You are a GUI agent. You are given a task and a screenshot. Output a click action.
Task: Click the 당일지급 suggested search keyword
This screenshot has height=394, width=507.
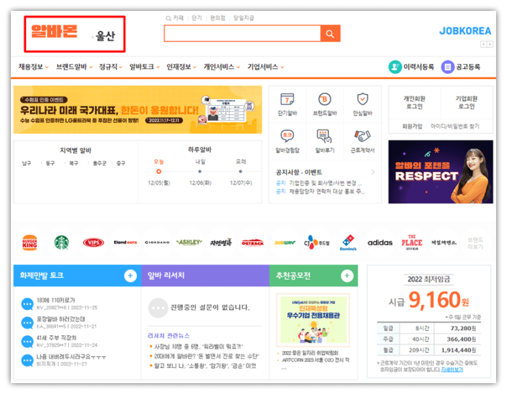tap(244, 18)
